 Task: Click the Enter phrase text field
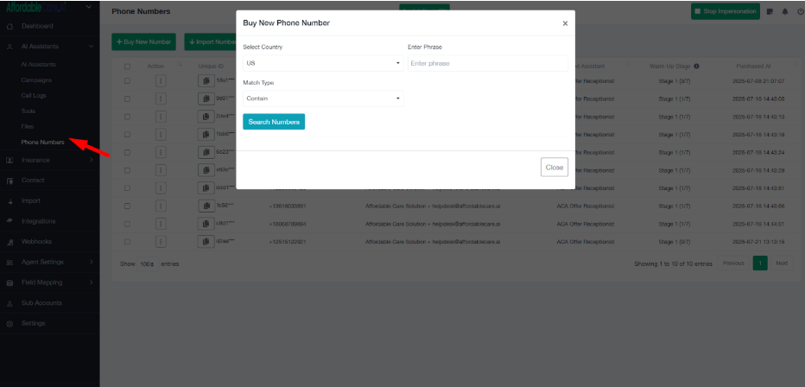487,63
